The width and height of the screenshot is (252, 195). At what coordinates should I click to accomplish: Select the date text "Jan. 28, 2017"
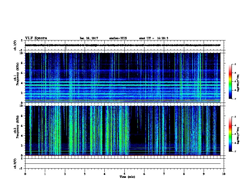point(89,38)
